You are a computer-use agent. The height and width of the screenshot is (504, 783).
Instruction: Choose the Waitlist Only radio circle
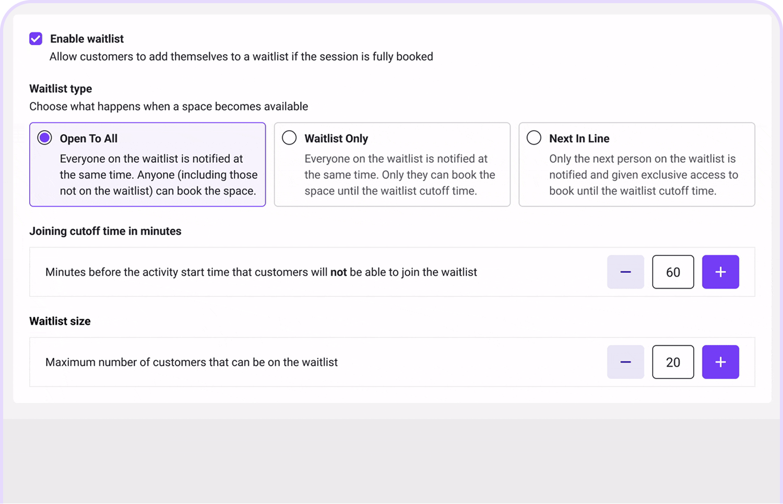(x=289, y=138)
